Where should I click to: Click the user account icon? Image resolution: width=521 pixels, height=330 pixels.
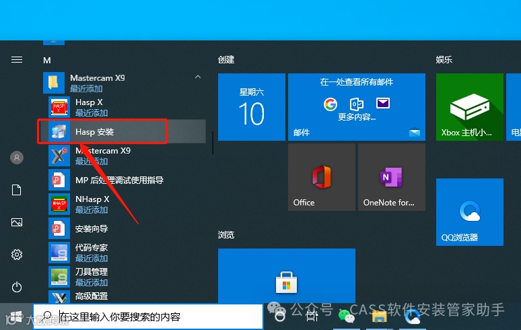coord(17,158)
